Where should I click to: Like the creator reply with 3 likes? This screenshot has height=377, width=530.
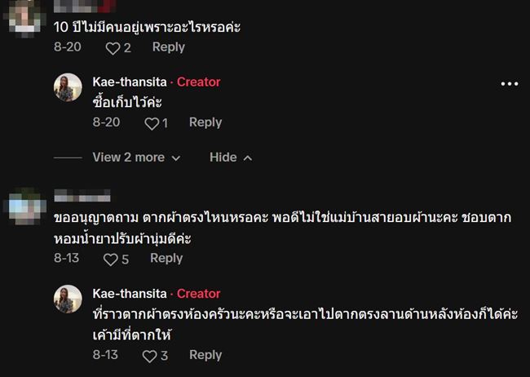coord(149,356)
